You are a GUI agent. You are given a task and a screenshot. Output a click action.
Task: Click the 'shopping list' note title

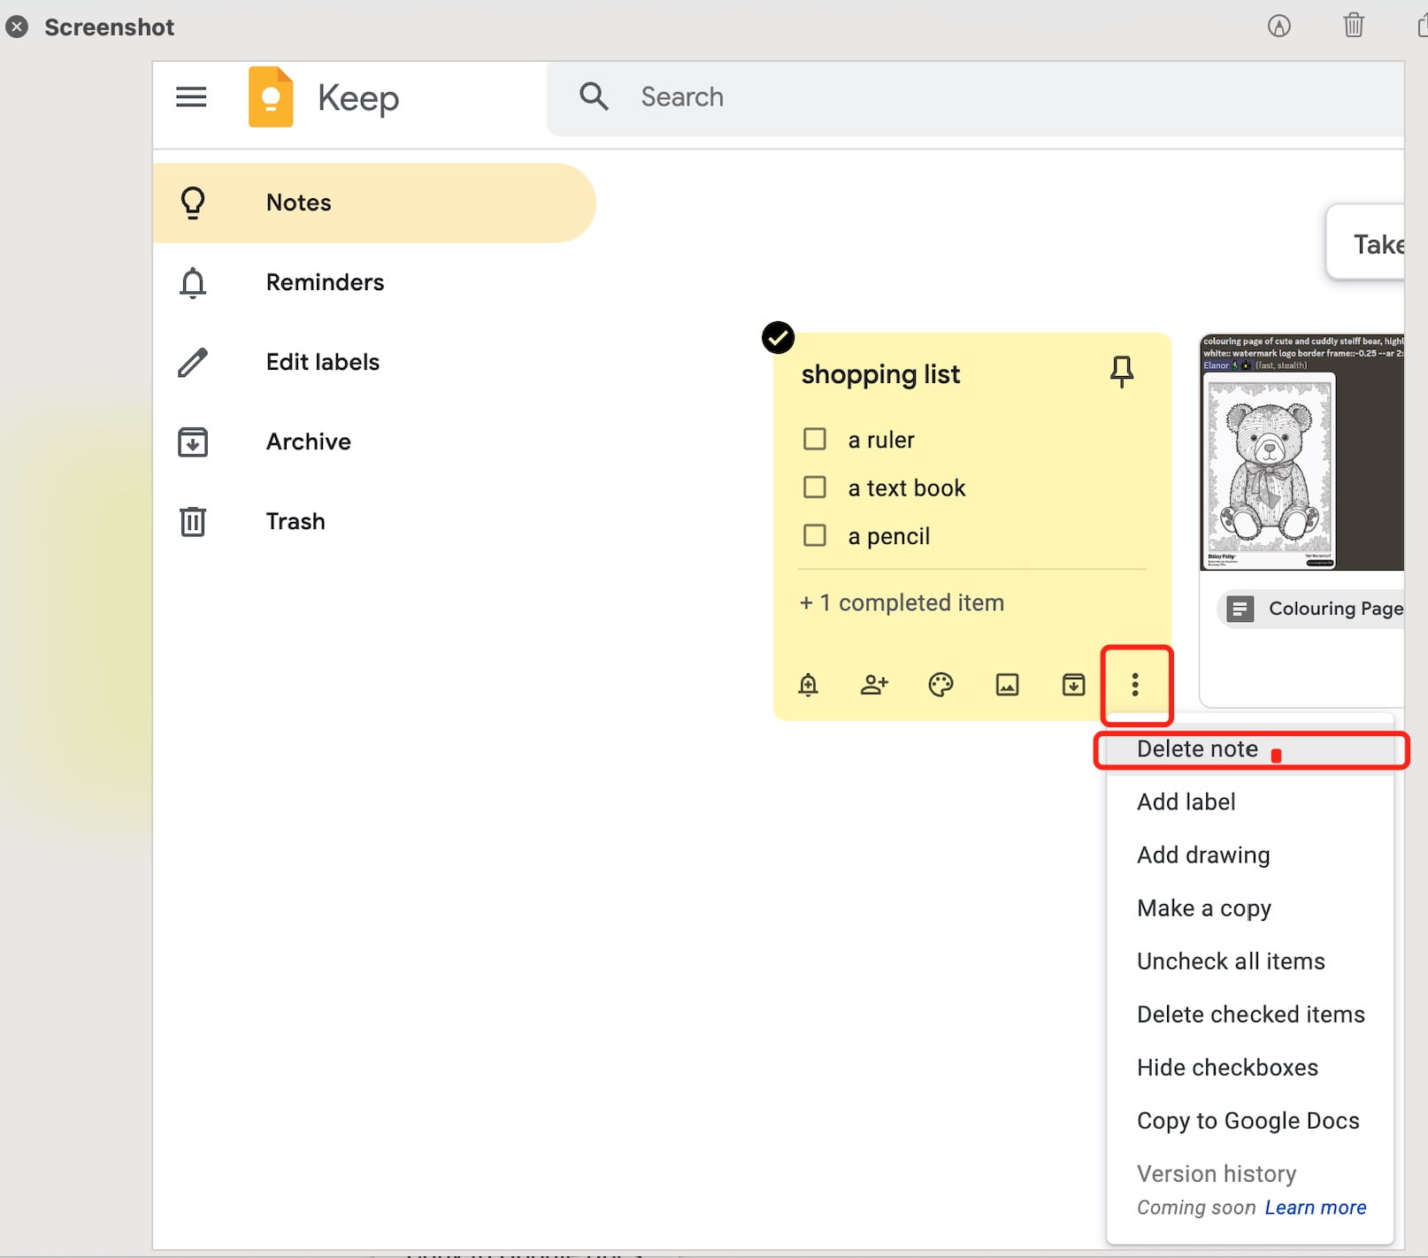click(880, 374)
